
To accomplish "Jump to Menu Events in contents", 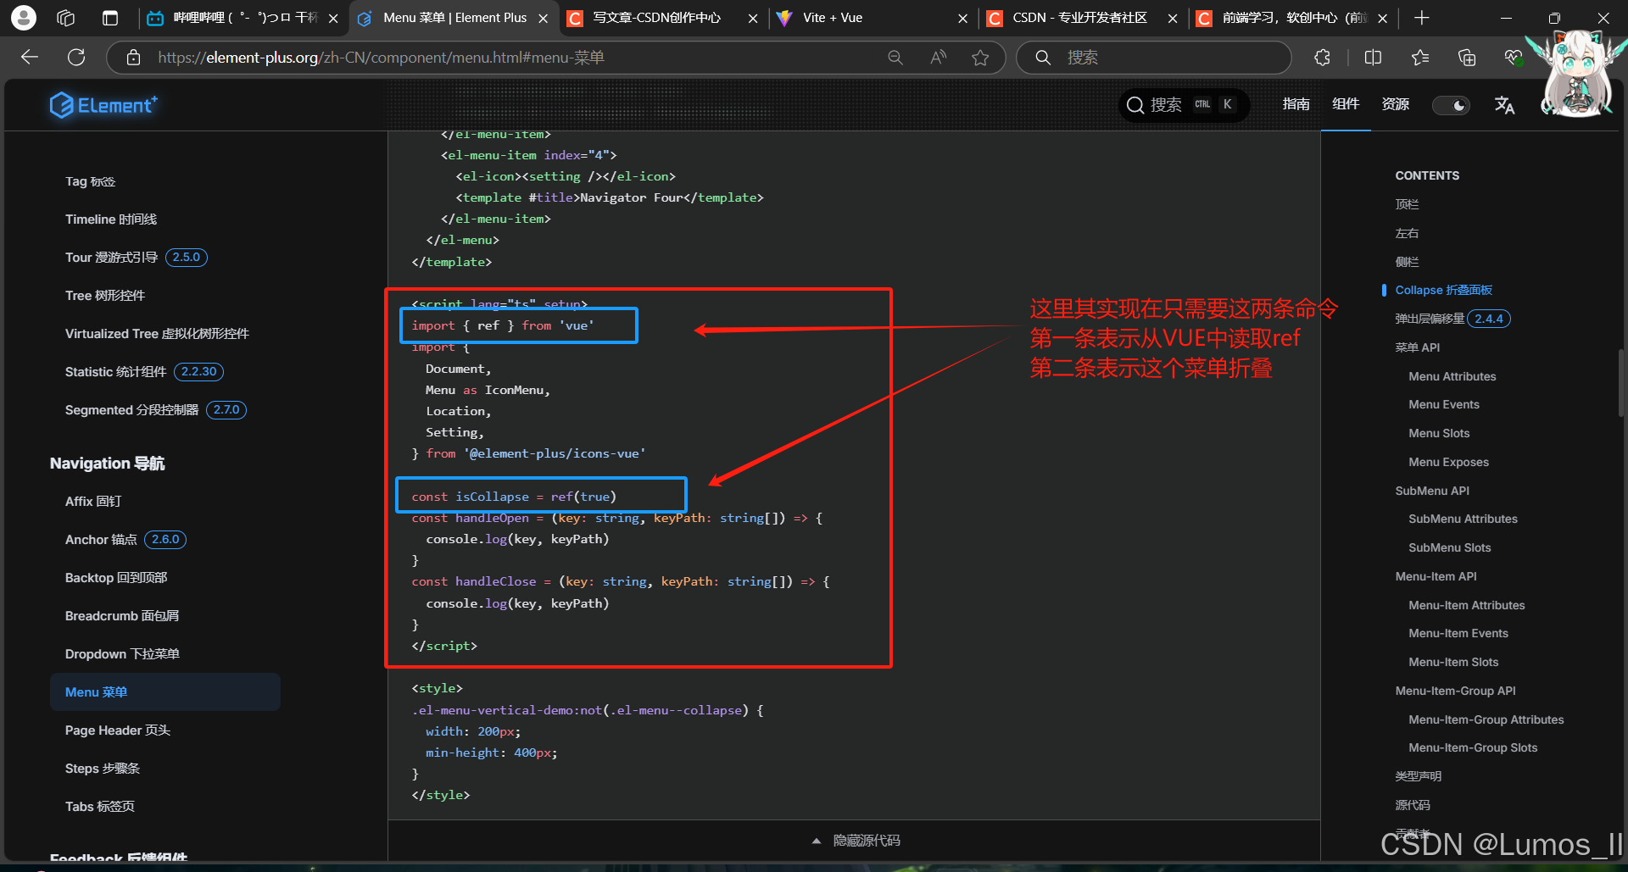I will pyautogui.click(x=1444, y=404).
